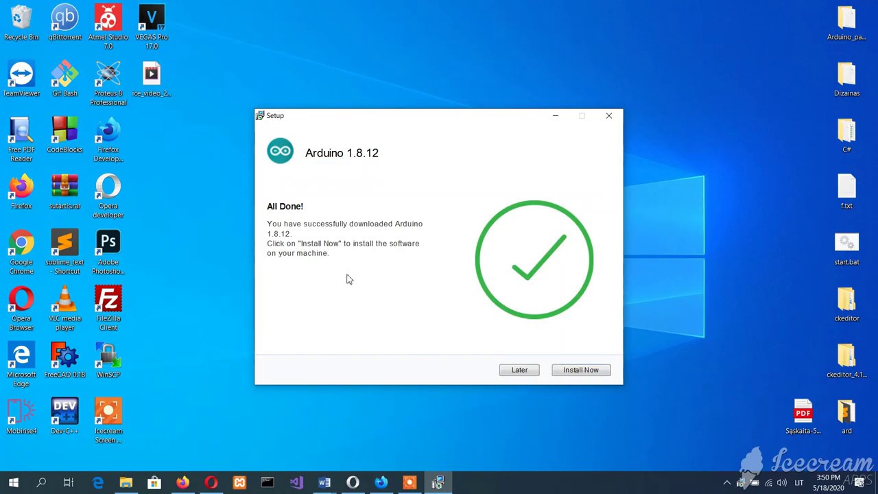The width and height of the screenshot is (878, 494).
Task: Open Edge from the taskbar
Action: 97,483
